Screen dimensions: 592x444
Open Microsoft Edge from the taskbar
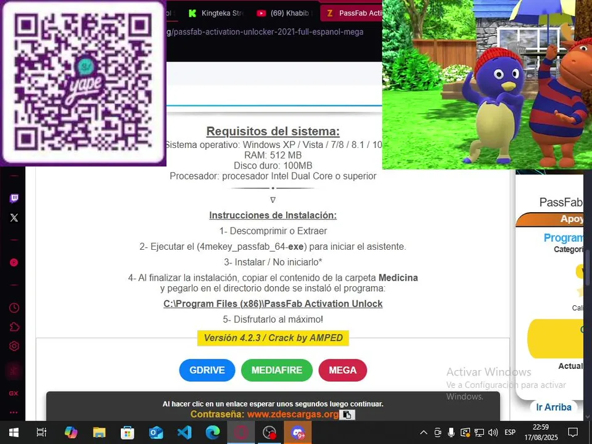click(213, 432)
